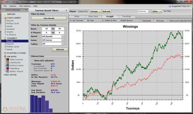
Task: Open Preflop Cards under Cash Games
Action: [13, 23]
